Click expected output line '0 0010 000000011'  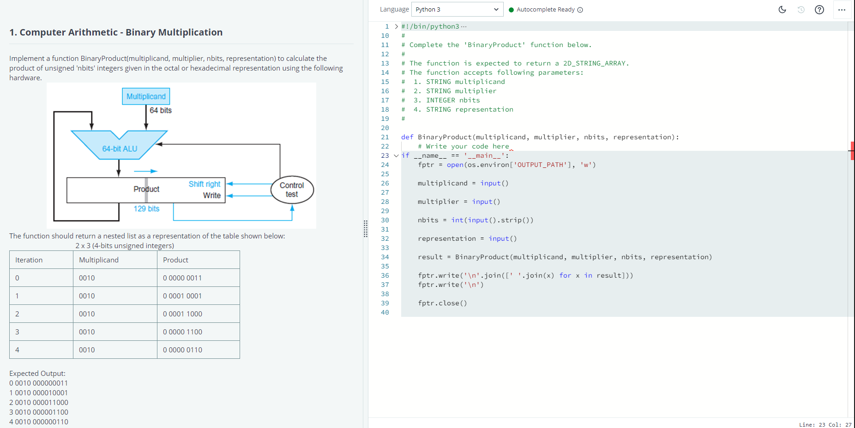tap(39, 383)
